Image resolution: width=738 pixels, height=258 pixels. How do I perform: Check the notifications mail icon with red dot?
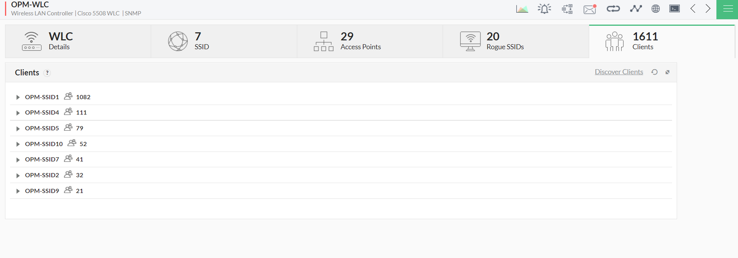tap(590, 9)
